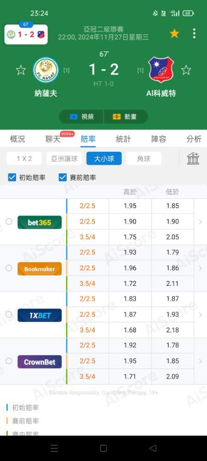Screen dimensions: 207x461
Task: Uncheck the 賽前賠率 checkbox
Action: [x=63, y=177]
